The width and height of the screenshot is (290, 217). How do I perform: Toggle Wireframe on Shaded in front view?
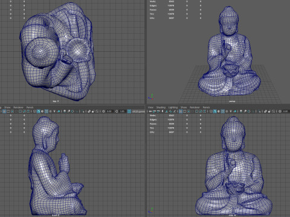223,111
